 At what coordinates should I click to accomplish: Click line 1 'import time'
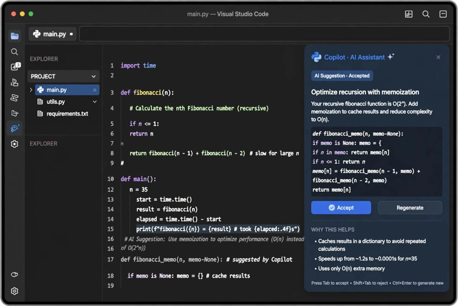[x=138, y=65]
